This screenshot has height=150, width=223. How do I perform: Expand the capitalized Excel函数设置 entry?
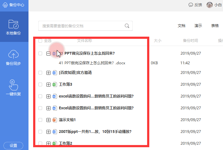tap(48, 108)
